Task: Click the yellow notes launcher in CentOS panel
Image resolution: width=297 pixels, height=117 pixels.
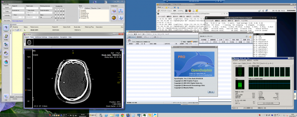Action: pyautogui.click(x=197, y=11)
